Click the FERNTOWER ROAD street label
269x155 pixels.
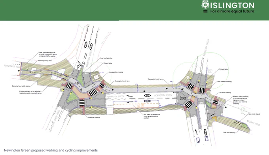[12, 66]
